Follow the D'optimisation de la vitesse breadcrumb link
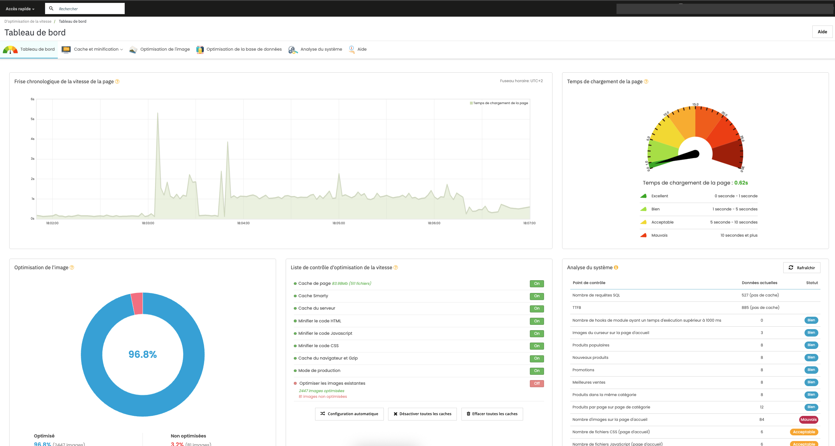 tap(28, 22)
